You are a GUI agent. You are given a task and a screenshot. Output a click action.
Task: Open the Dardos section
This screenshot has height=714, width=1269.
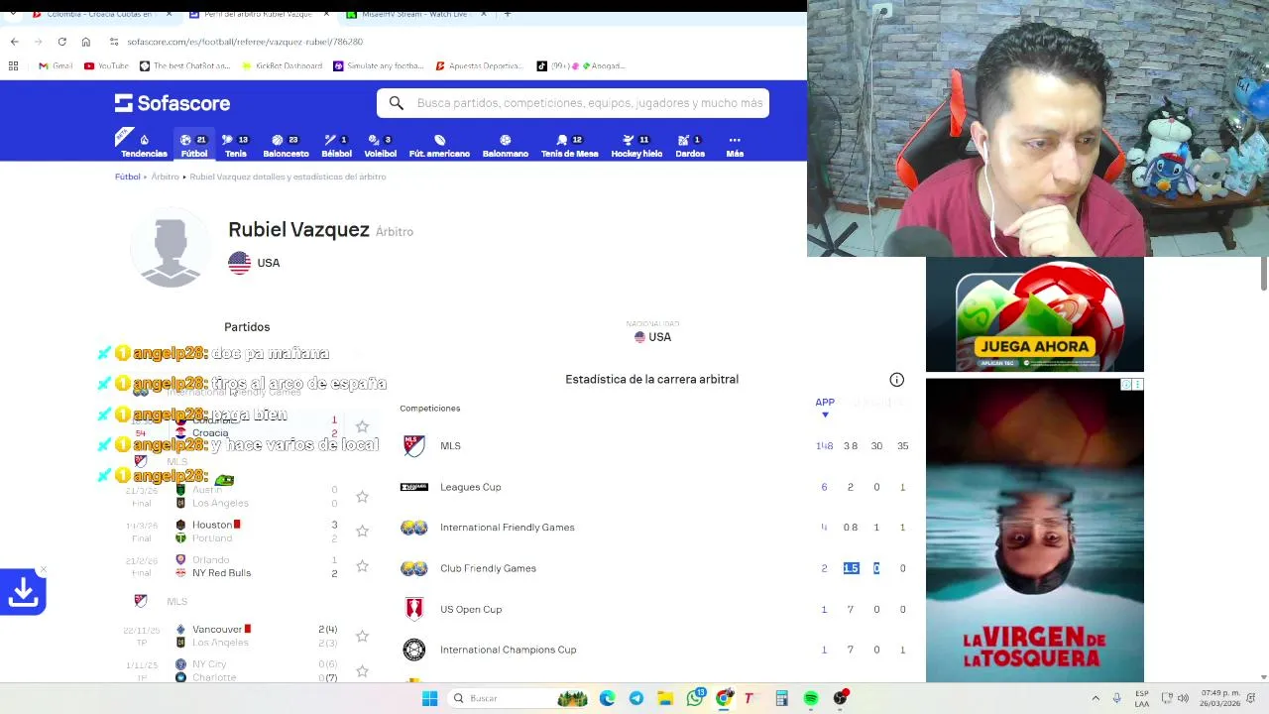coord(690,146)
